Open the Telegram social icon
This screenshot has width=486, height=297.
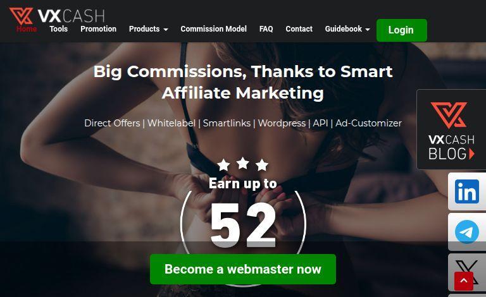click(467, 232)
